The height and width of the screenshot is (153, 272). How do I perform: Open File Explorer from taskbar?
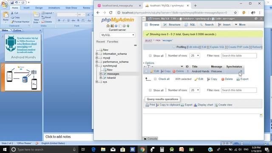coord(103,149)
